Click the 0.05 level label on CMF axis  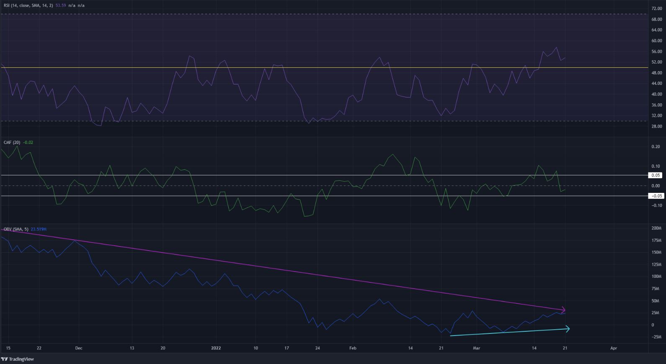click(x=656, y=175)
